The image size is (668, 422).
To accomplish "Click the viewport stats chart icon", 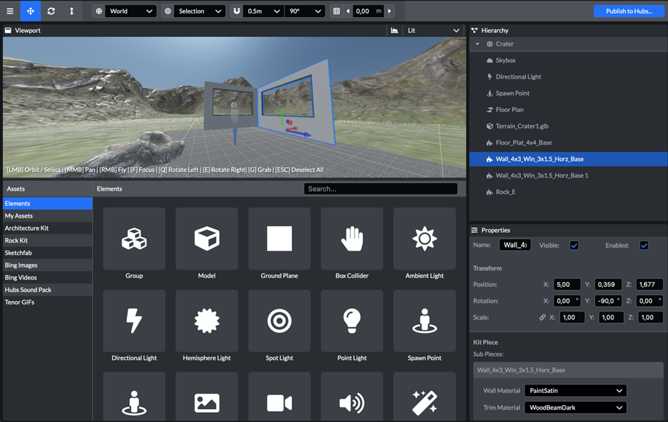I will [x=395, y=31].
